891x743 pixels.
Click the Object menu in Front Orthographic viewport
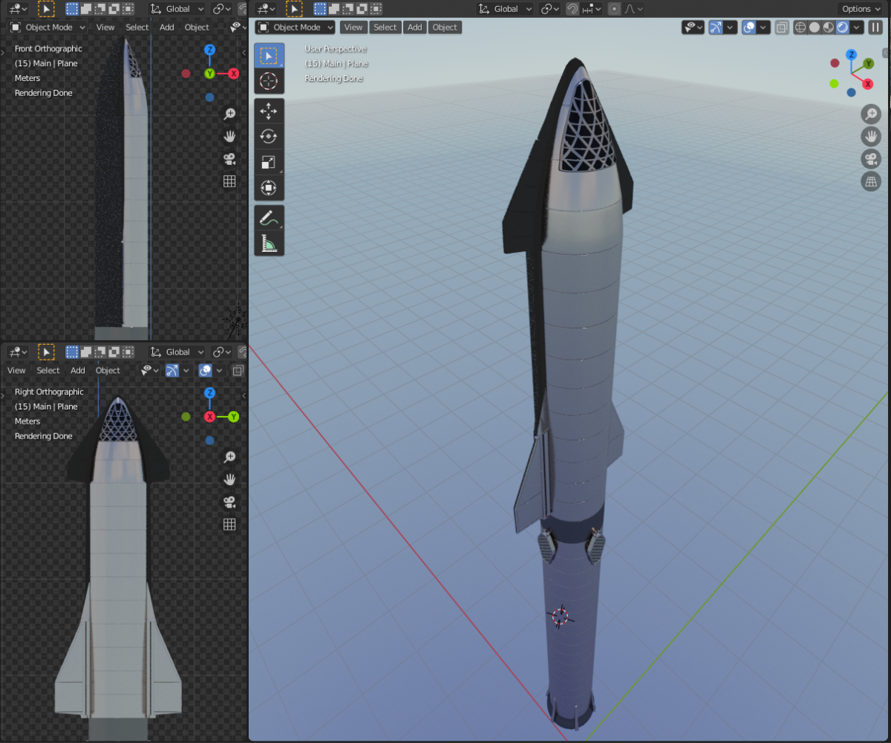coord(197,27)
